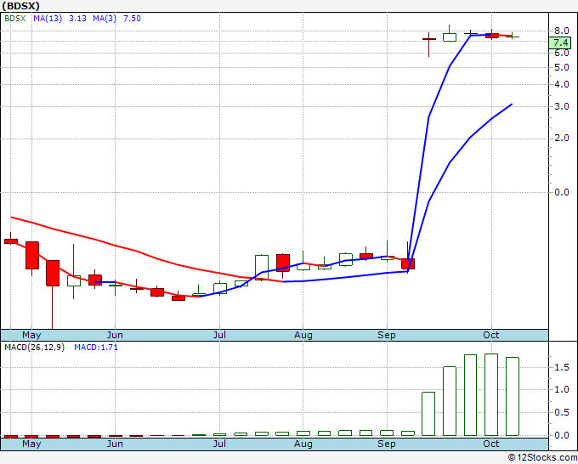Screen dimensions: 578x464
Task: Click the (BDSX) chart title
Action: pyautogui.click(x=20, y=6)
